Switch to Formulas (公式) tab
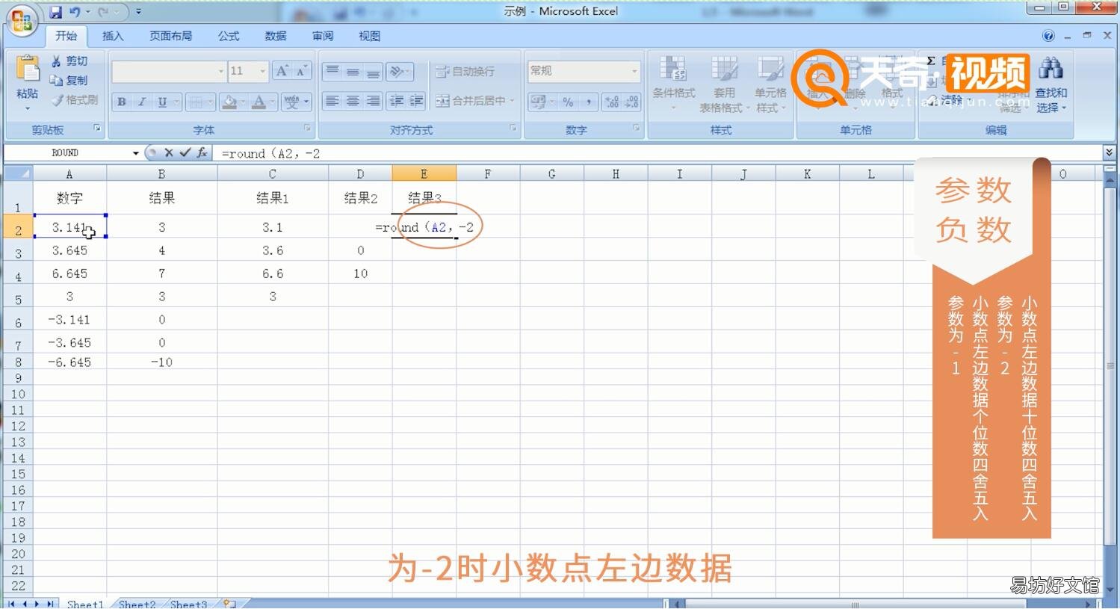 click(x=229, y=36)
